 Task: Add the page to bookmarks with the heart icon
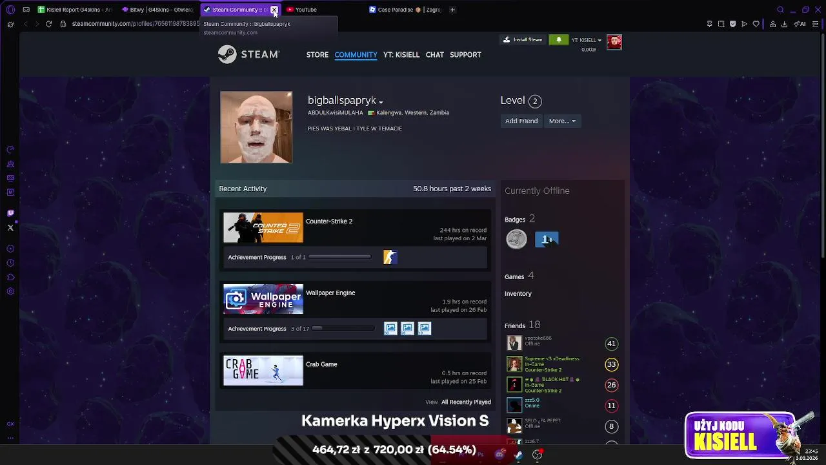click(756, 24)
